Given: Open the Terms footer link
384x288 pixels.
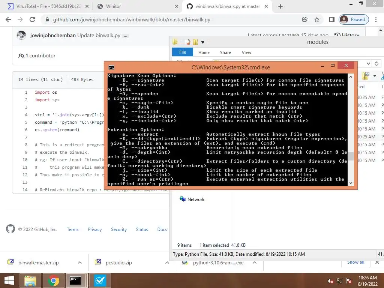Looking at the screenshot, I should point(73,229).
